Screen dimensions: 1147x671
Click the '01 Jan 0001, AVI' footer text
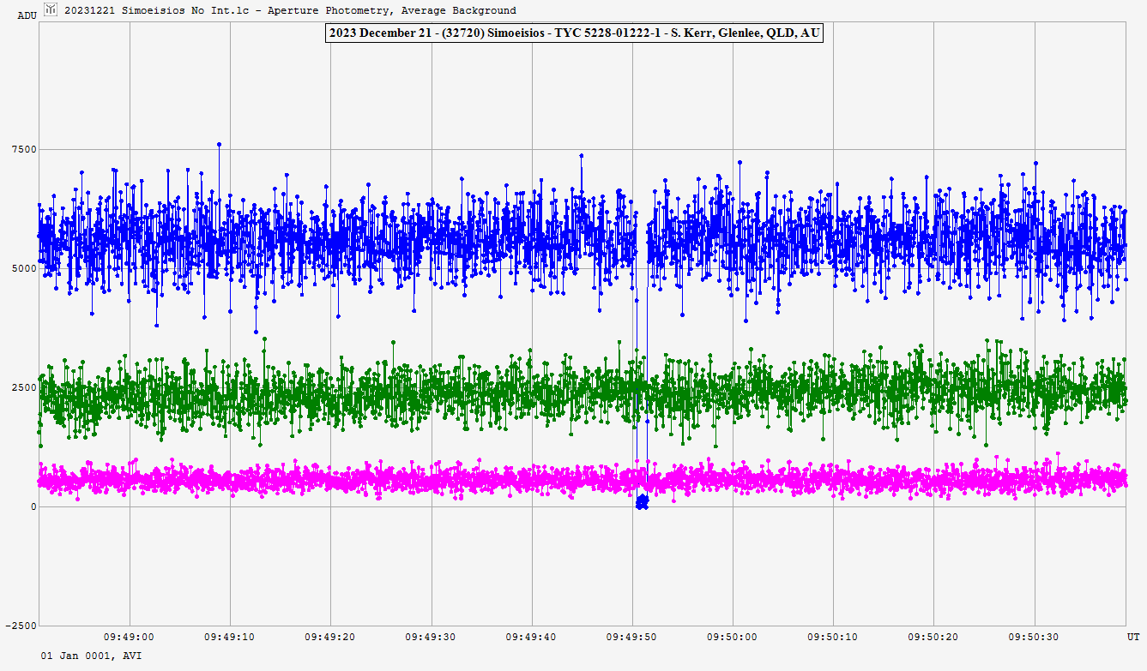click(92, 656)
